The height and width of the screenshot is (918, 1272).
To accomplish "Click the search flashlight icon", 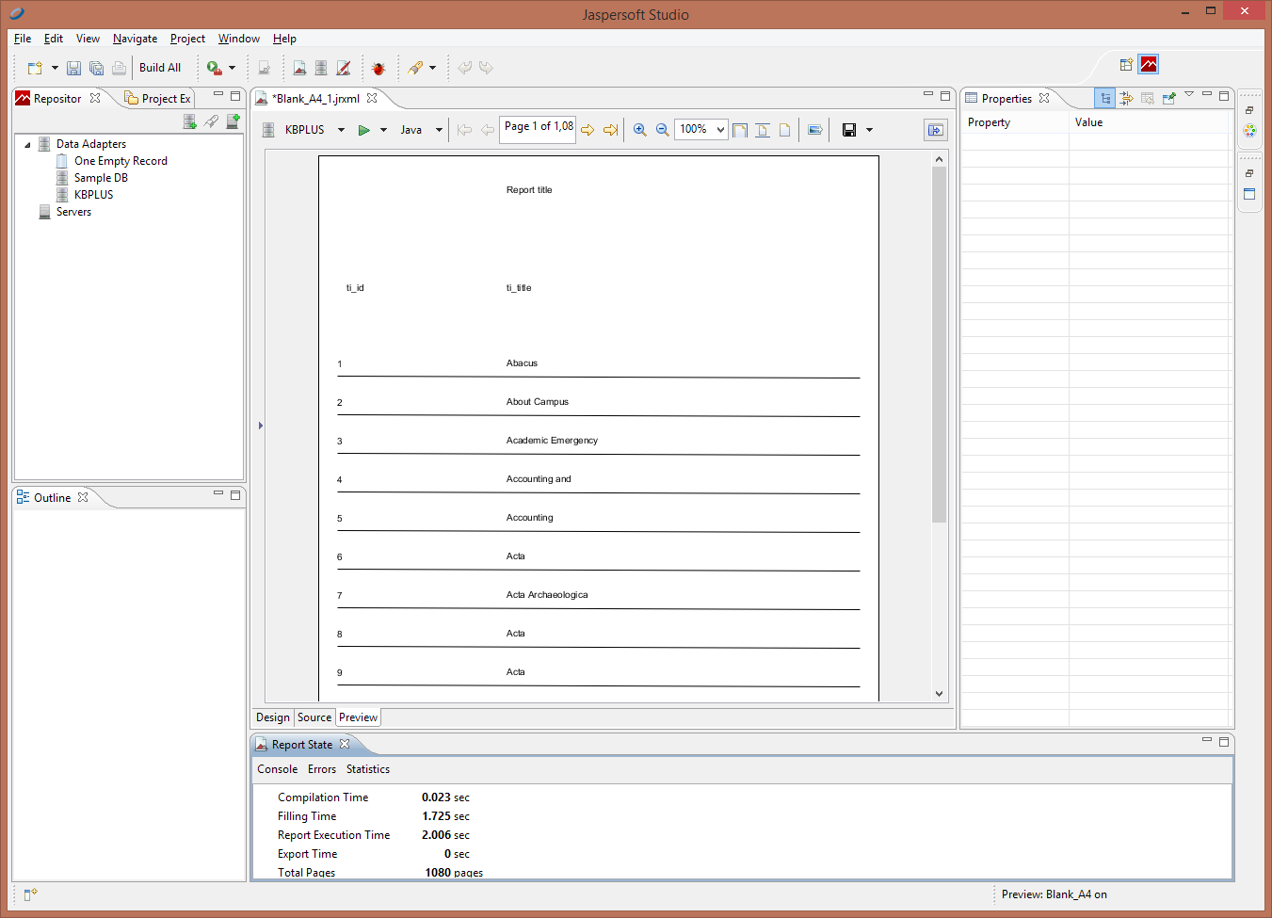I will tap(415, 68).
